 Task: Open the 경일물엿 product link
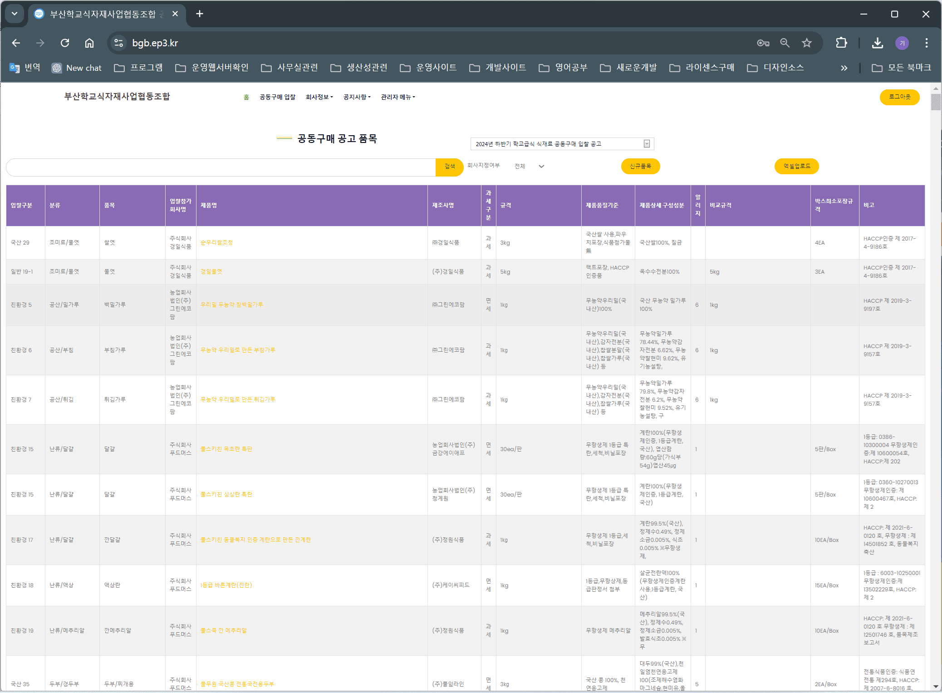pyautogui.click(x=211, y=272)
